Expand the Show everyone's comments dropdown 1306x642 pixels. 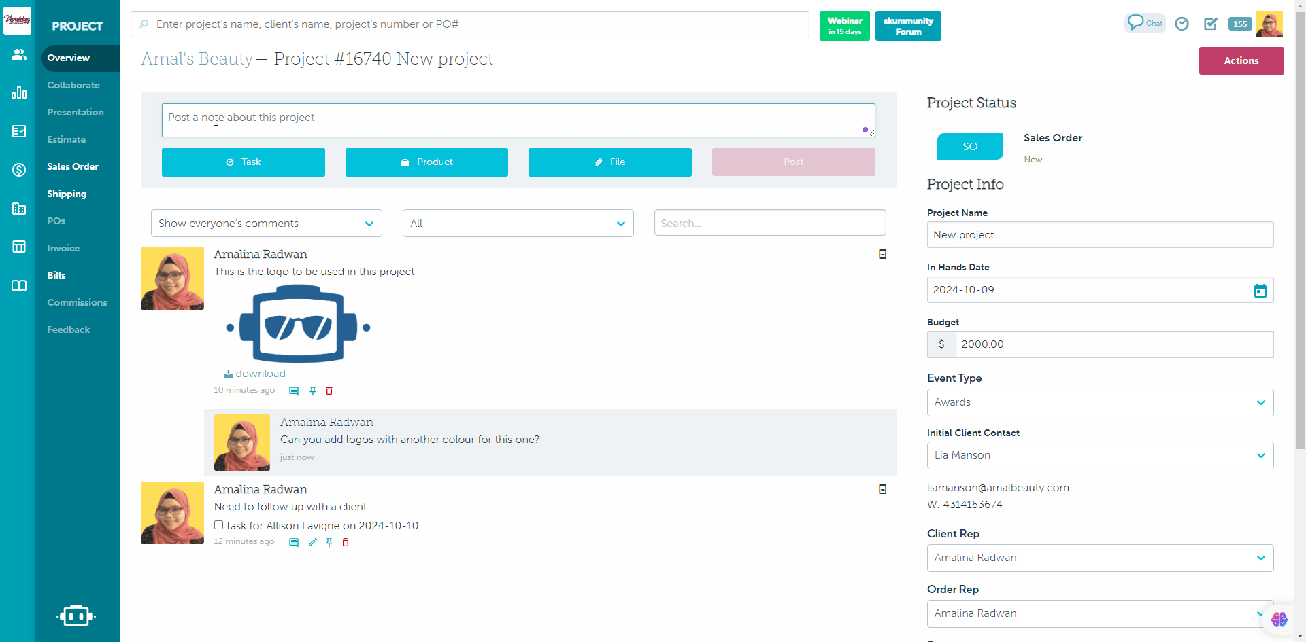pos(266,224)
